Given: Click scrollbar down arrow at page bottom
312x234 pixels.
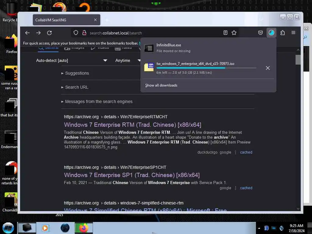Looking at the screenshot, I should point(298,209).
